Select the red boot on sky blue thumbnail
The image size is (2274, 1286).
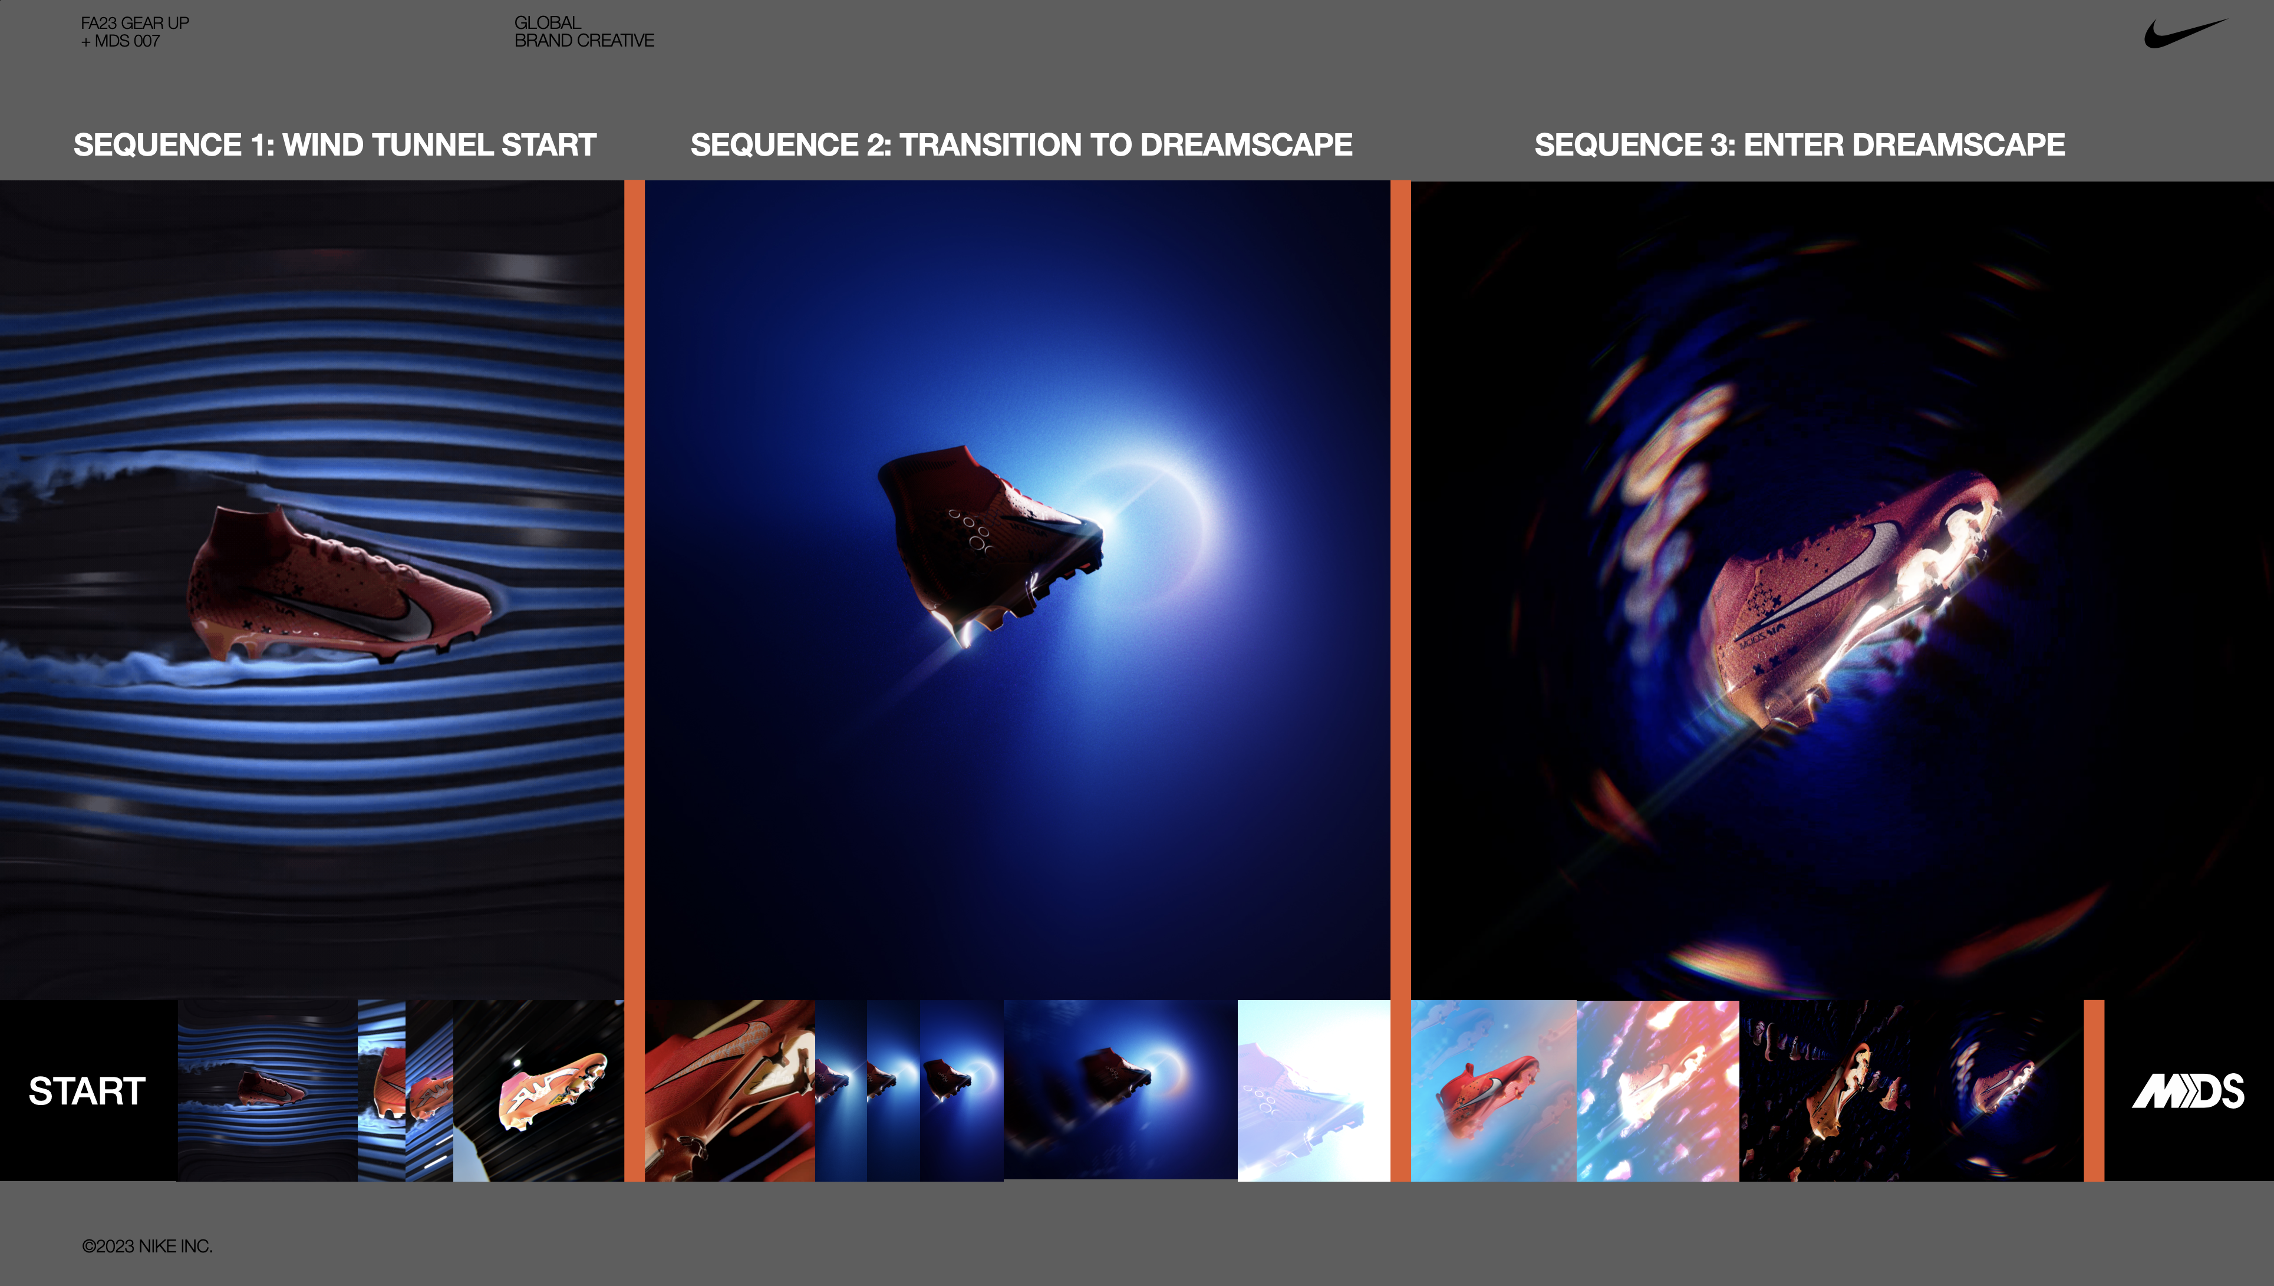pos(1494,1091)
